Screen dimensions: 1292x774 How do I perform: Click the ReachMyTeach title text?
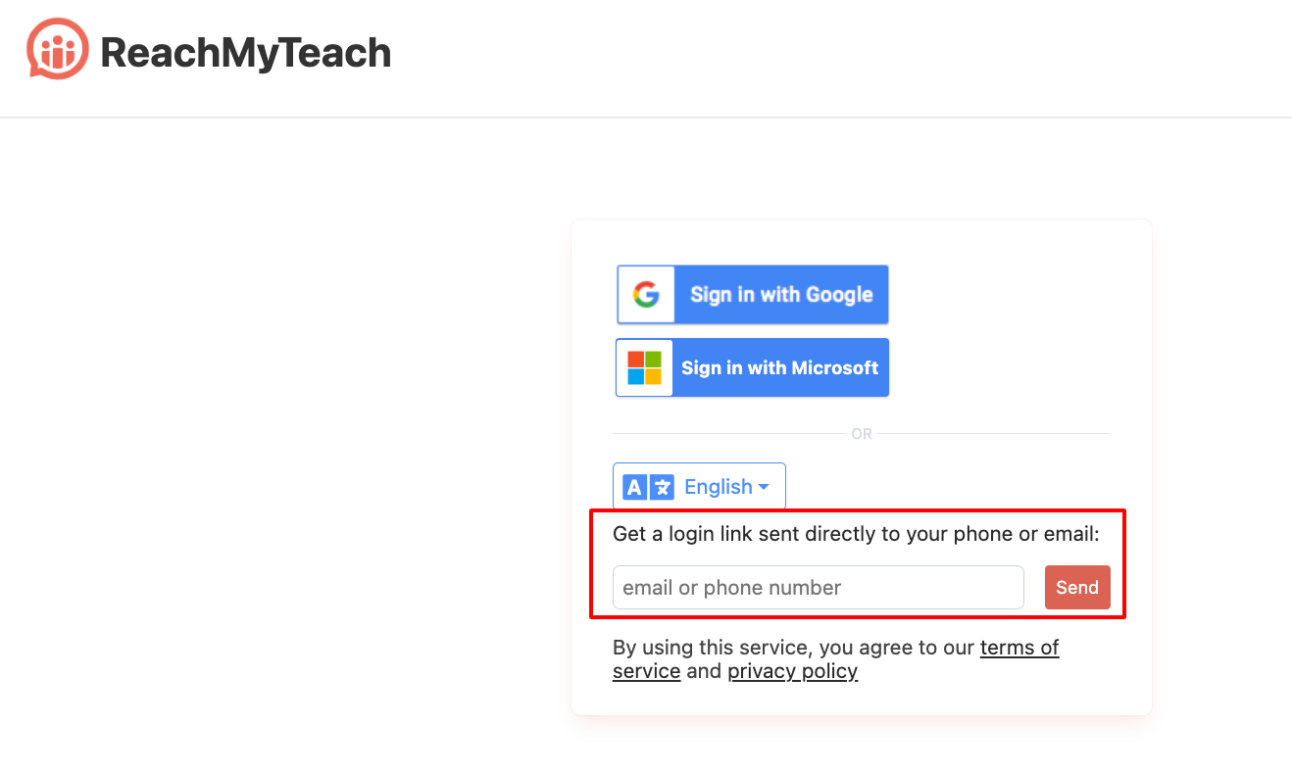(x=247, y=54)
